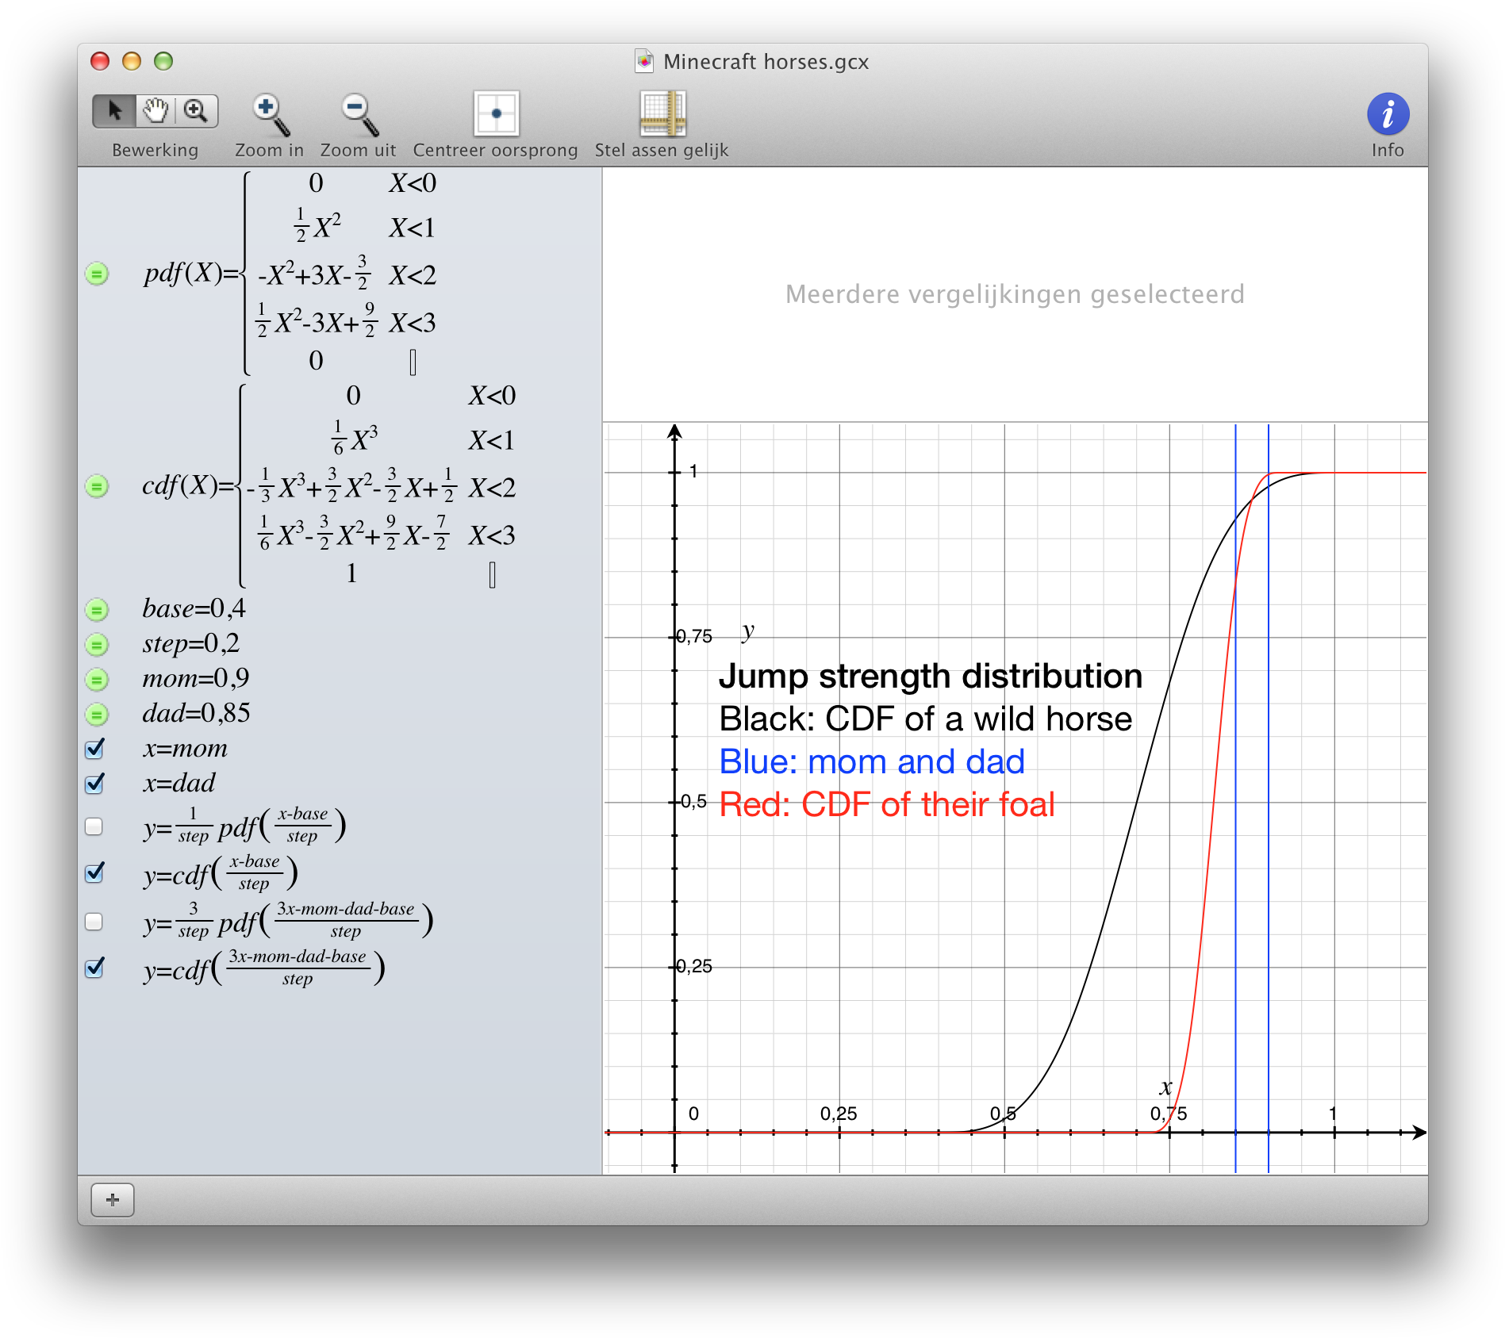Screen dimensions: 1505x1338
Task: Select the step=0,2 definition row
Action: click(190, 644)
